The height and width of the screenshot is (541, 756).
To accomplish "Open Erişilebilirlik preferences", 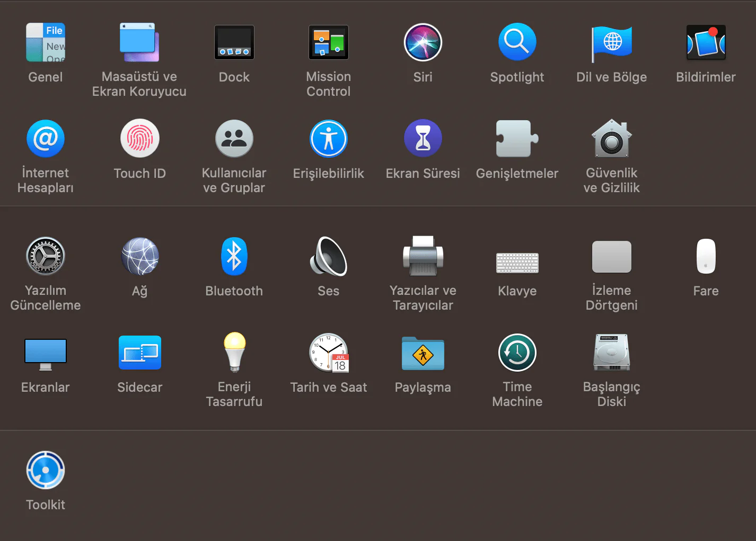I will tap(328, 138).
